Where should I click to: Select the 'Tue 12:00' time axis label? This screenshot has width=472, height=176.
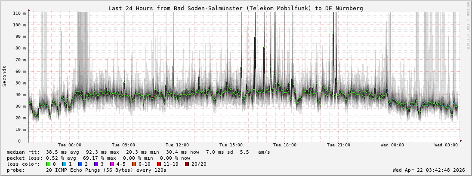[177, 145]
